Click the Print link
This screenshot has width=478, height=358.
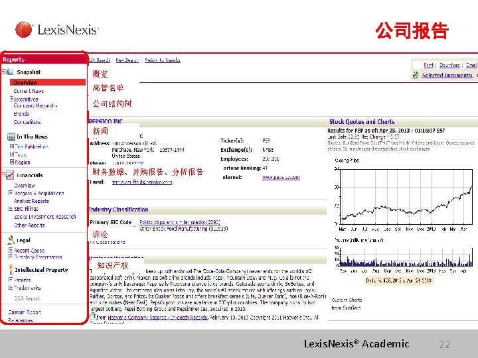click(429, 65)
